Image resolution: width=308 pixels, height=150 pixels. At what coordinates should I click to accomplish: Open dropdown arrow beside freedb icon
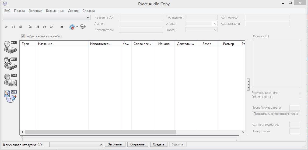pyautogui.click(x=77, y=27)
